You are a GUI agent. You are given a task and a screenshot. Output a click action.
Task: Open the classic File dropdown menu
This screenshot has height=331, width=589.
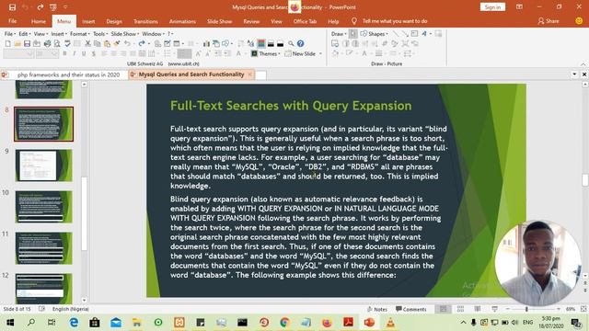[10, 34]
